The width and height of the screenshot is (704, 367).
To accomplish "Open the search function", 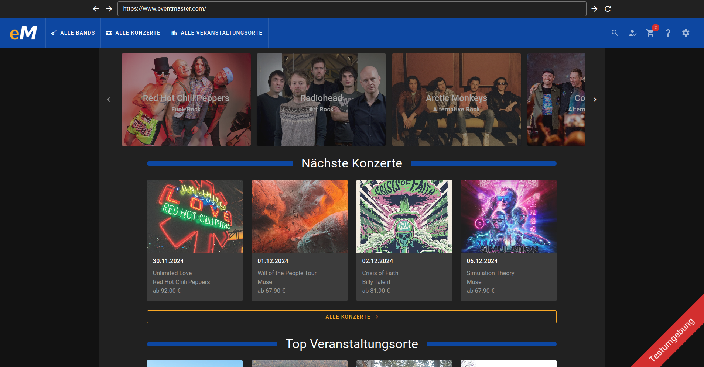I will click(x=615, y=33).
